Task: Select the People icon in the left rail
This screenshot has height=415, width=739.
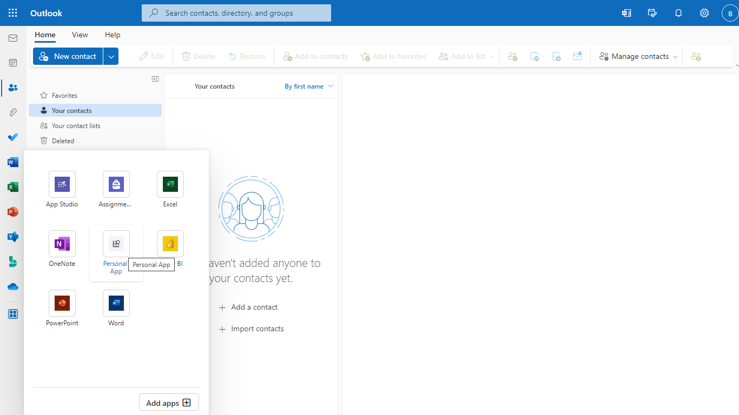Action: [x=13, y=88]
